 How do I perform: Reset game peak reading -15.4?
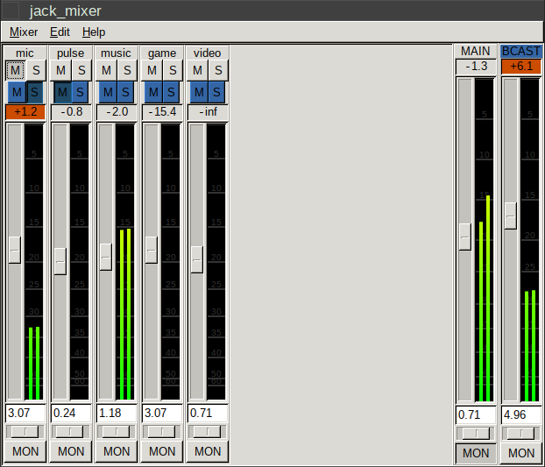click(162, 112)
